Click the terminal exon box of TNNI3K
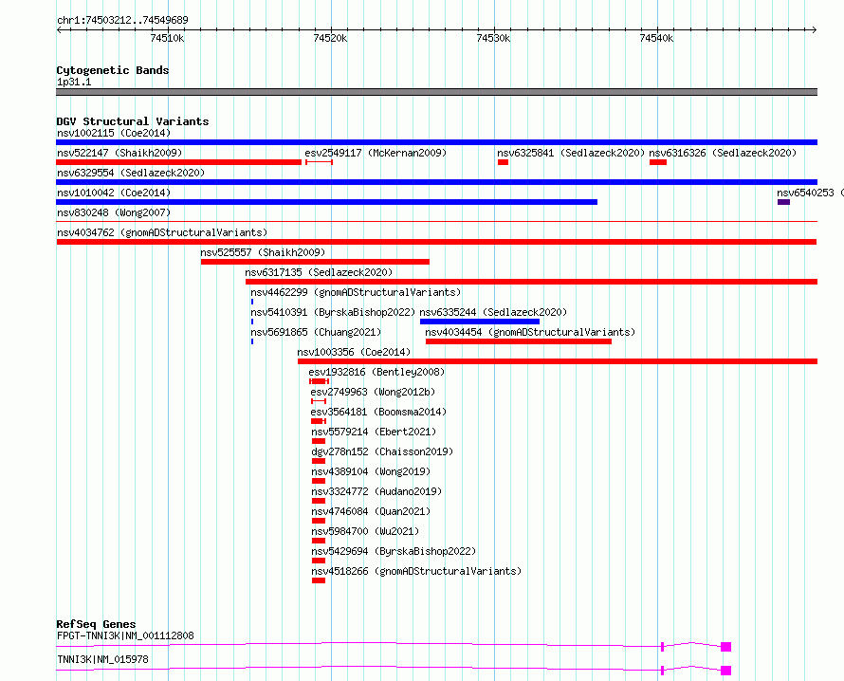This screenshot has height=681, width=844. pos(725,671)
